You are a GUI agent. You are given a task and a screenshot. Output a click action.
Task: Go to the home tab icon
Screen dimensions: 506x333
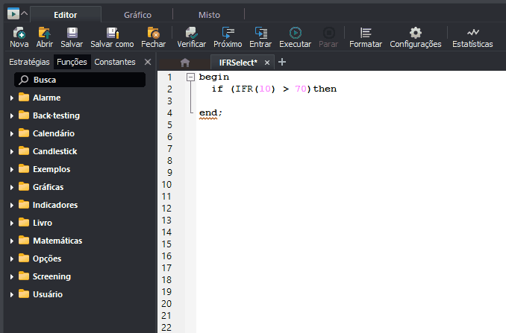(185, 63)
